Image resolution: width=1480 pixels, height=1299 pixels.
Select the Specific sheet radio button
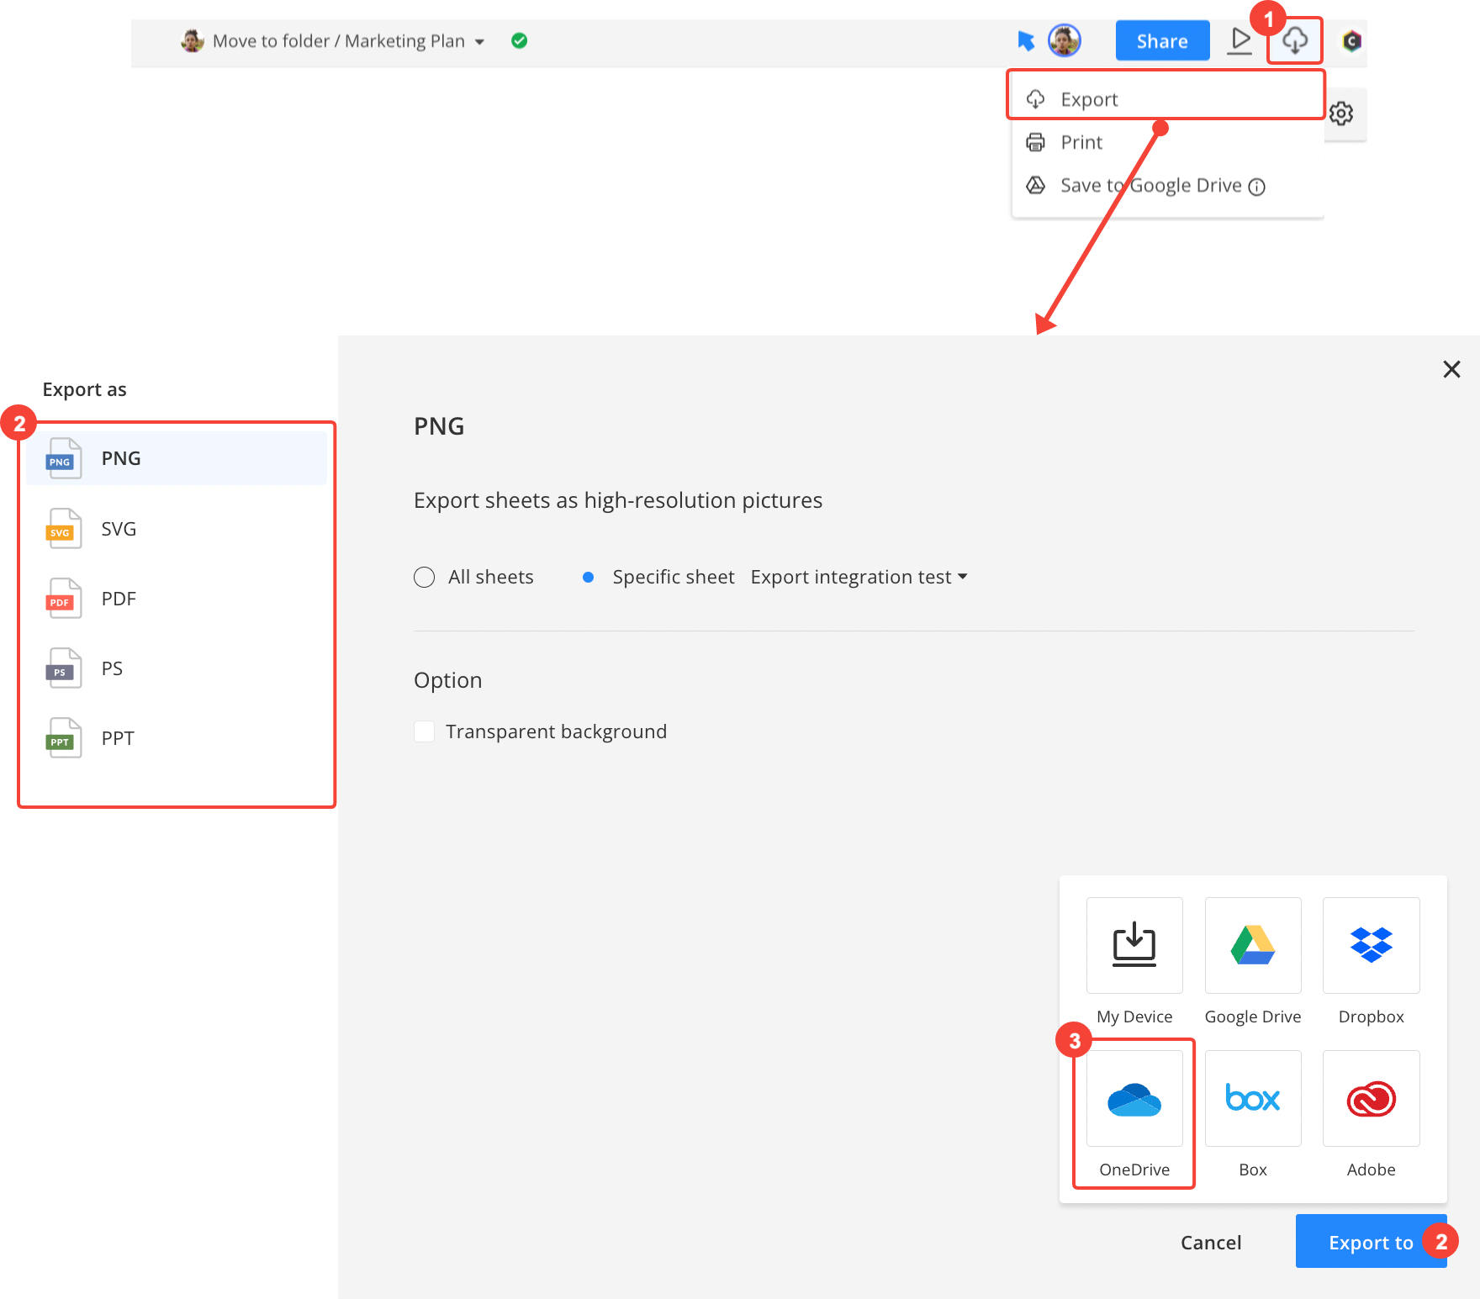coord(589,577)
